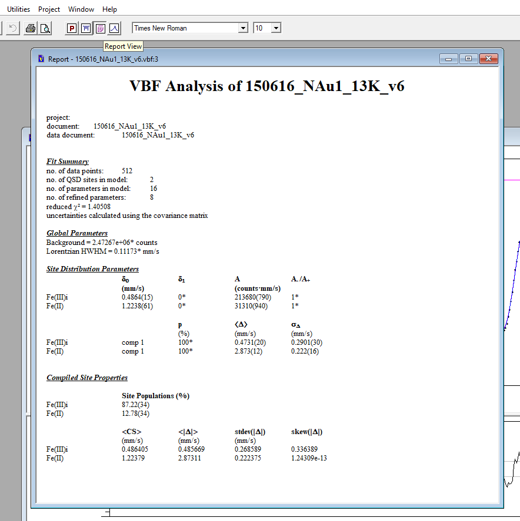This screenshot has width=520, height=521.
Task: Open the Utilities menu
Action: [18, 9]
